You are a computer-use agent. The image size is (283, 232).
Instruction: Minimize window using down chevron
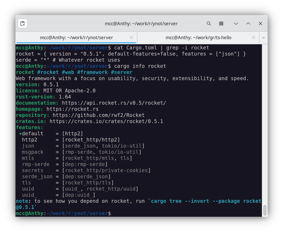click(x=235, y=23)
